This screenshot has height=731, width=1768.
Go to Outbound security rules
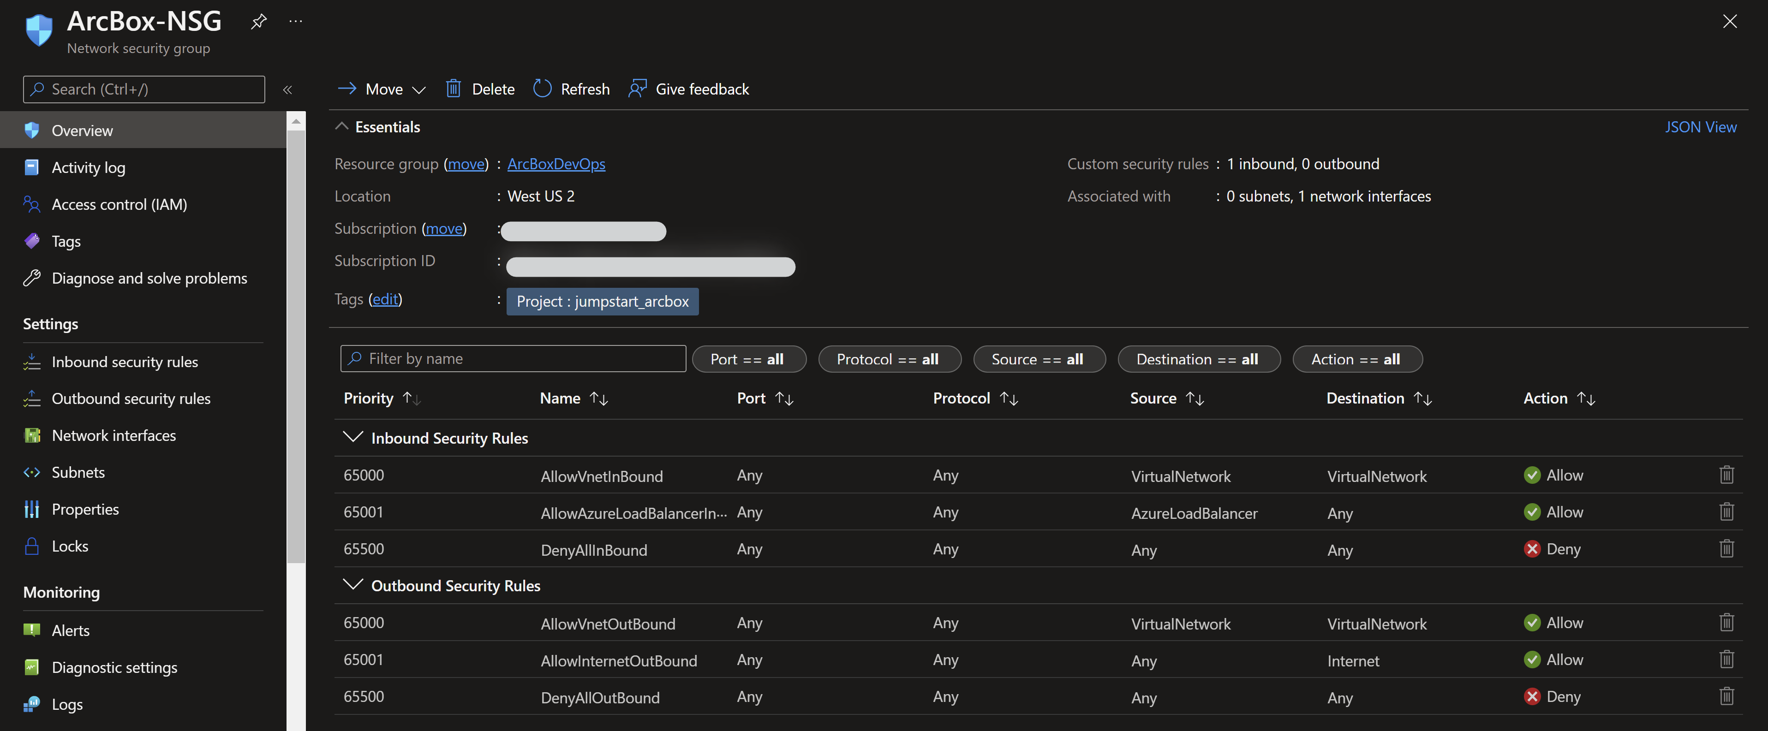point(143,399)
